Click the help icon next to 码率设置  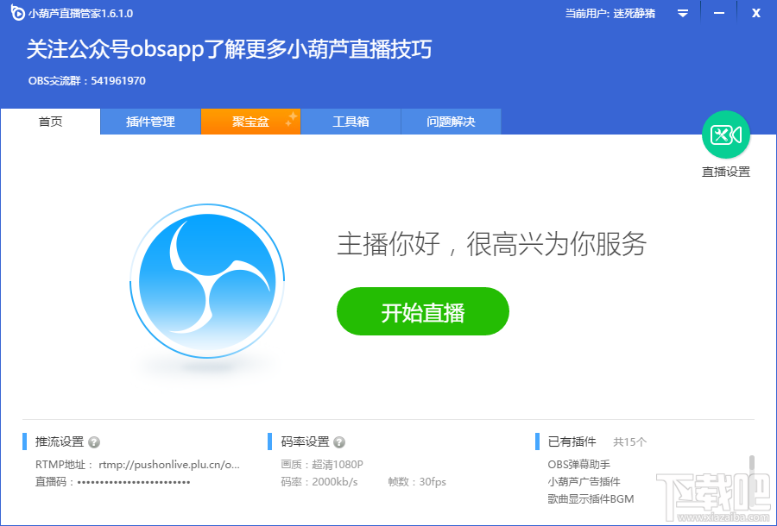tap(339, 441)
